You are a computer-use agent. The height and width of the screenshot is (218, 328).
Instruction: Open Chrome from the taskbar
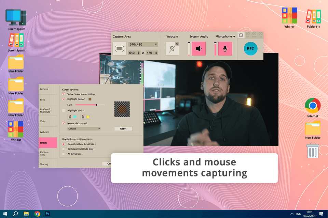[37, 214]
